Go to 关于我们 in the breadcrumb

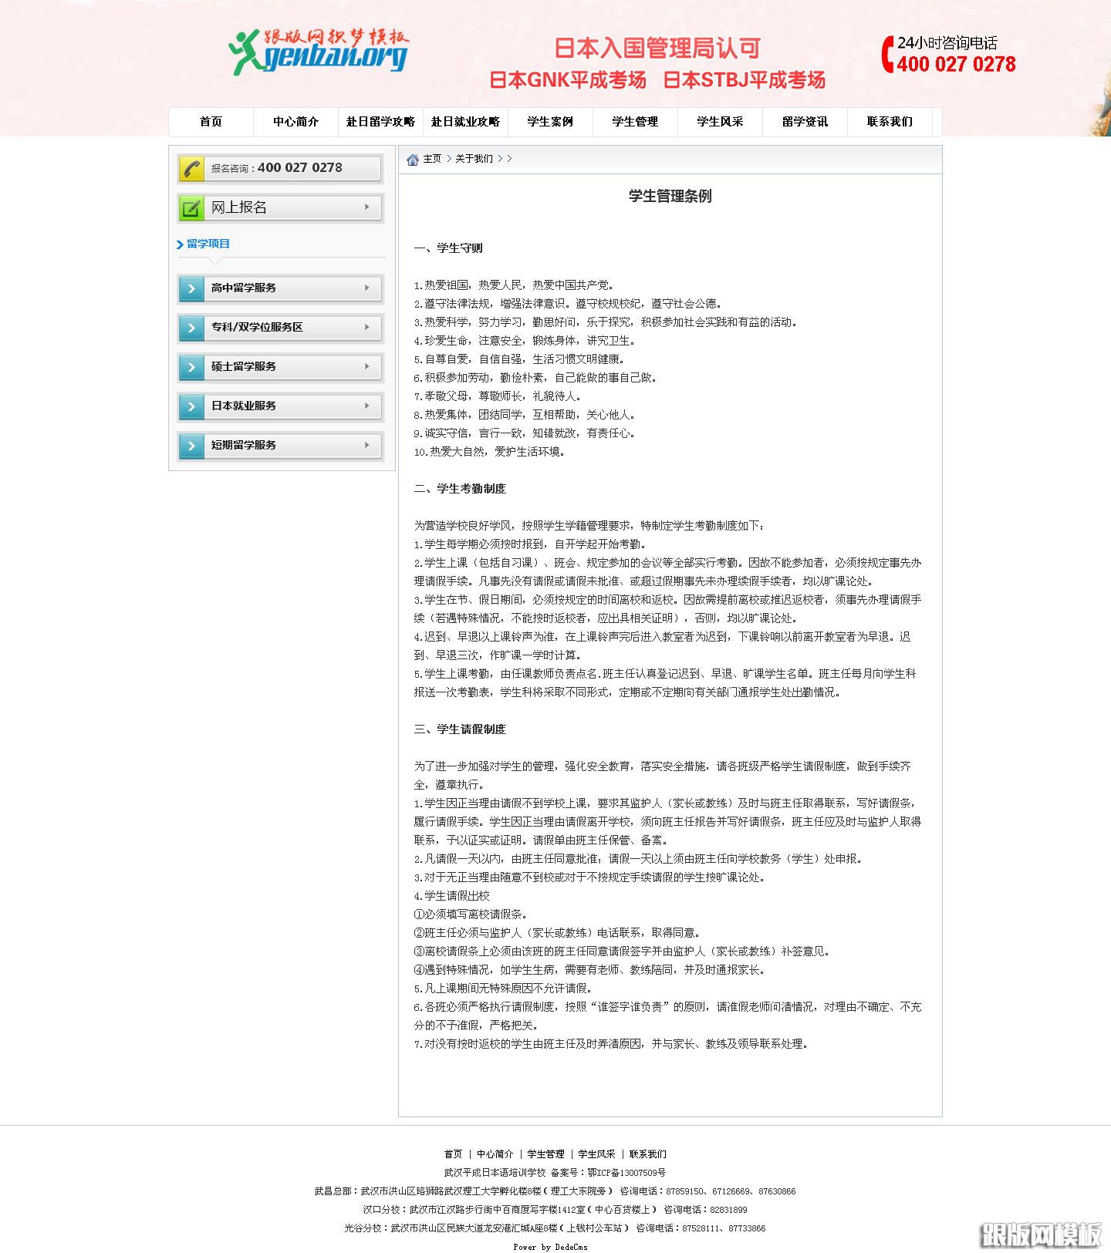[474, 159]
